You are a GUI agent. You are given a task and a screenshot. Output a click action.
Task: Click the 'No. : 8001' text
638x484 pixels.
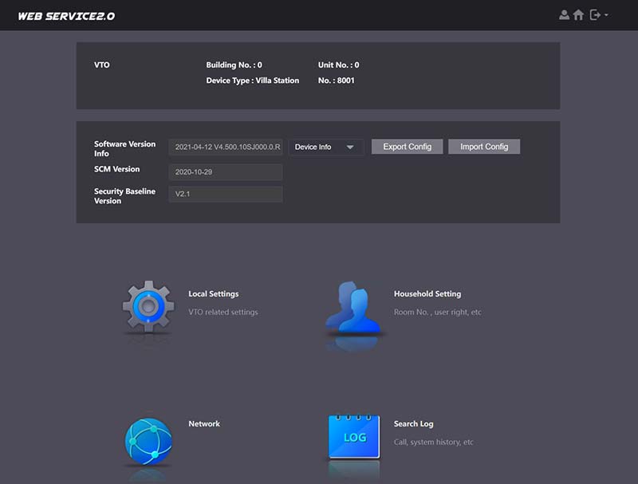point(336,81)
